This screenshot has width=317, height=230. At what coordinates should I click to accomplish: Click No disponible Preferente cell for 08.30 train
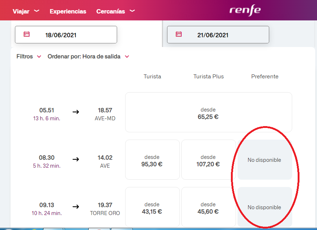coord(264,160)
